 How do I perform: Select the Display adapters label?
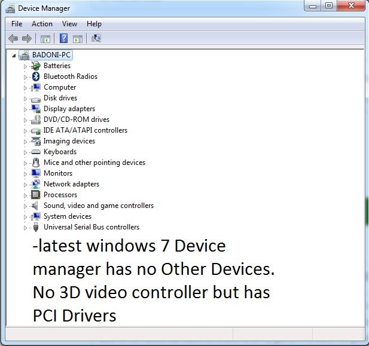tap(69, 109)
